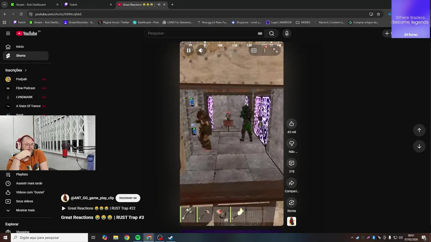The width and height of the screenshot is (431, 242).
Task: Click the youtube.com address bar
Action: click(x=199, y=14)
